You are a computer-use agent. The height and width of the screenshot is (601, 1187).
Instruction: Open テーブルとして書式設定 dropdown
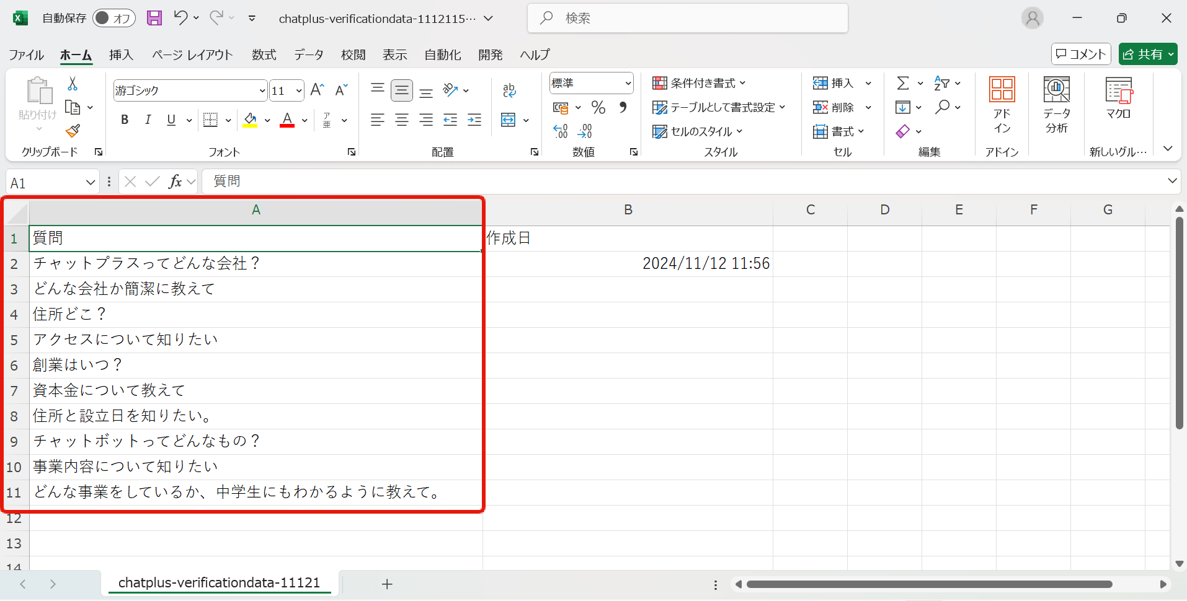point(719,107)
